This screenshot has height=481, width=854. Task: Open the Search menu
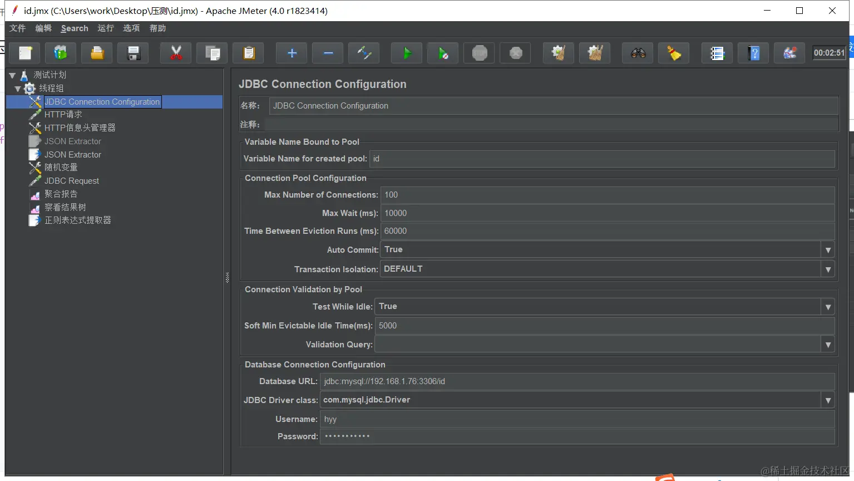[75, 28]
